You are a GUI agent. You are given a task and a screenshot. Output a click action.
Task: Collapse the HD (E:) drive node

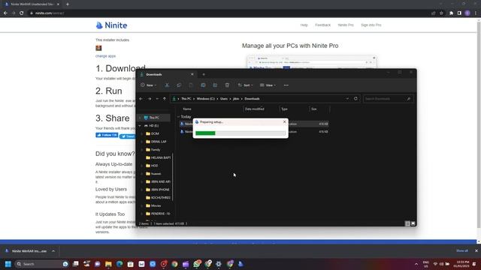tap(140, 126)
